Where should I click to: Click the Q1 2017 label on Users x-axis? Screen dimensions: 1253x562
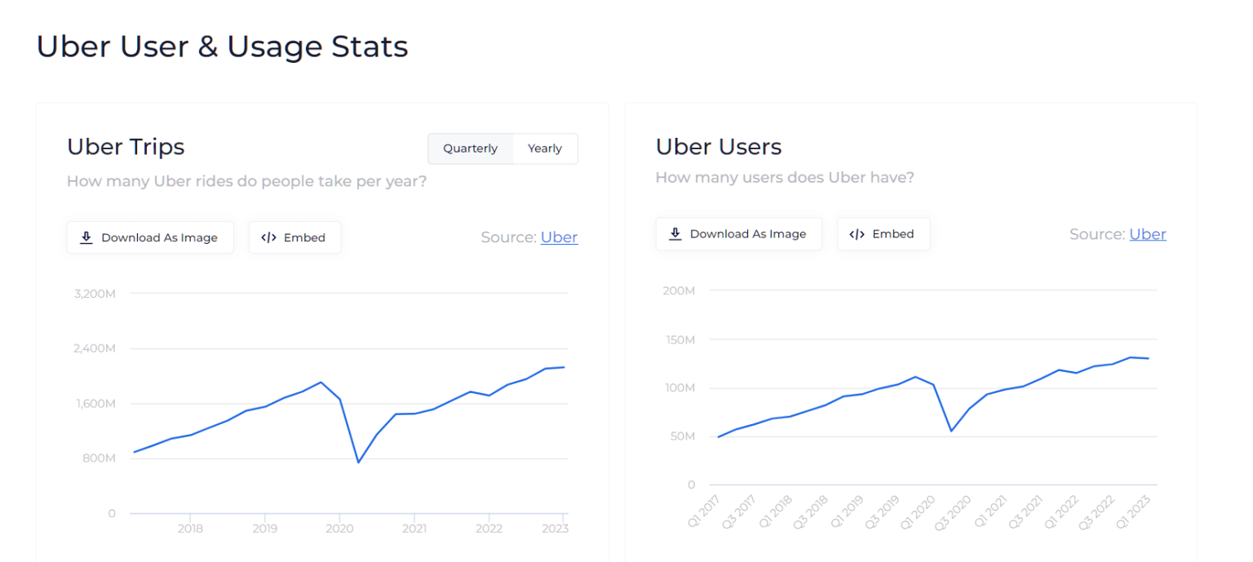coord(706,507)
